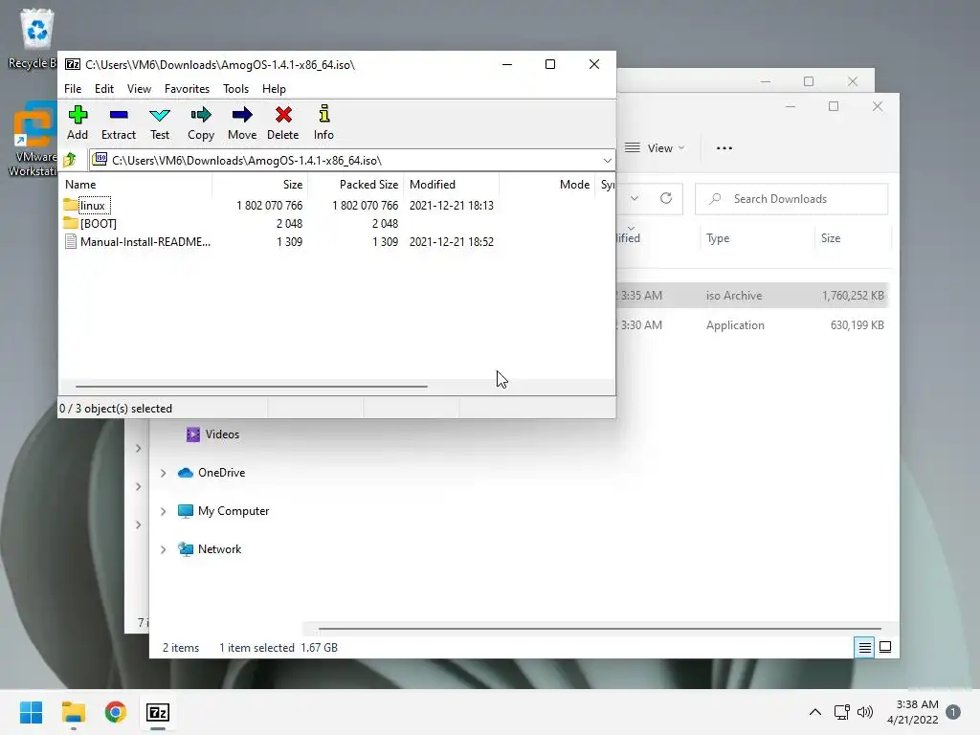The image size is (980, 735).
Task: Run the Test archive tool
Action: pos(160,115)
